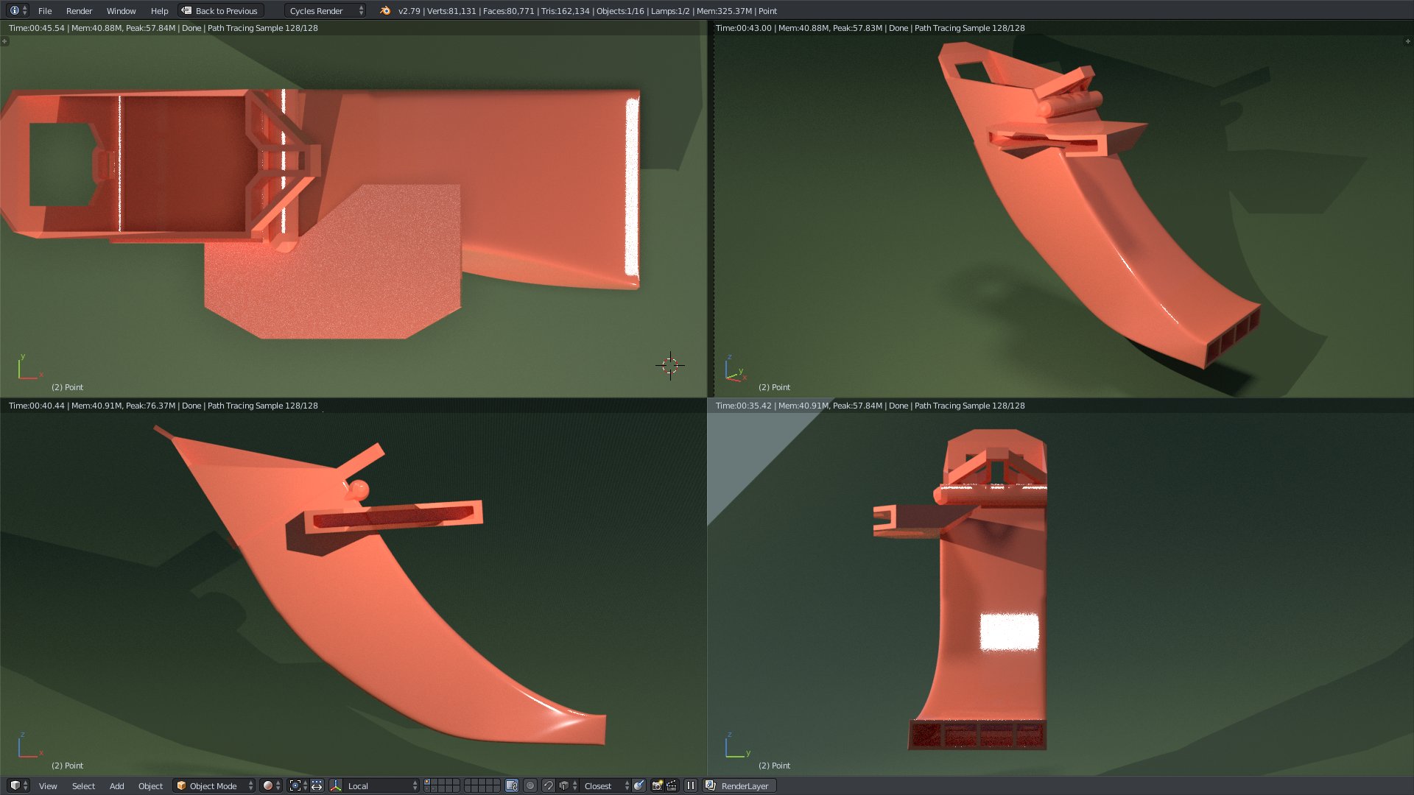This screenshot has height=795, width=1414.
Task: Click 'Objects:1/16' statistic in header
Action: tap(620, 11)
